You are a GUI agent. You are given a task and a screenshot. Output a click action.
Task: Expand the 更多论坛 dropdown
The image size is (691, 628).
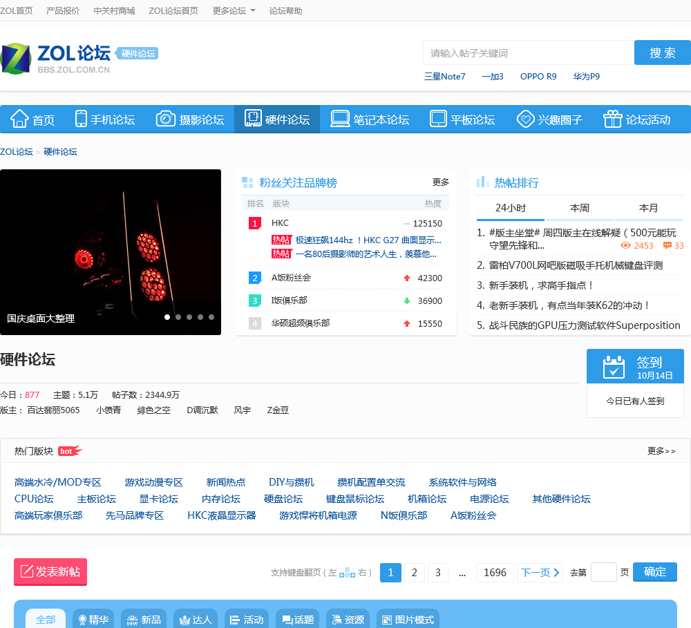[x=234, y=10]
